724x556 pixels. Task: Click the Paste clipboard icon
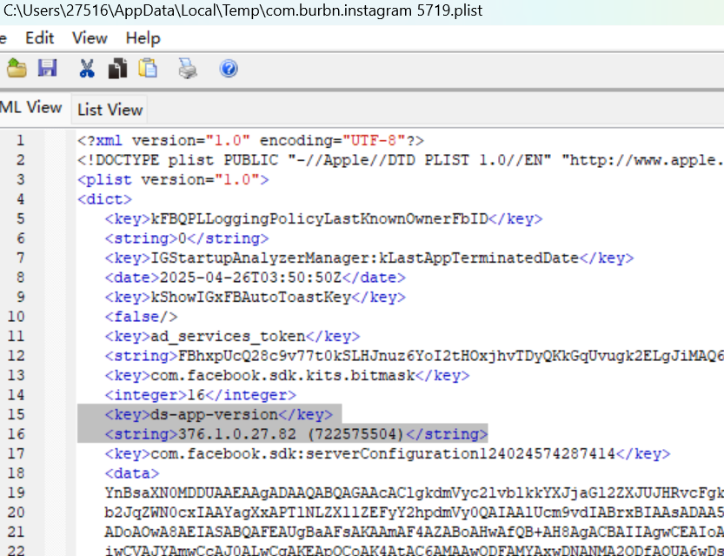[148, 69]
